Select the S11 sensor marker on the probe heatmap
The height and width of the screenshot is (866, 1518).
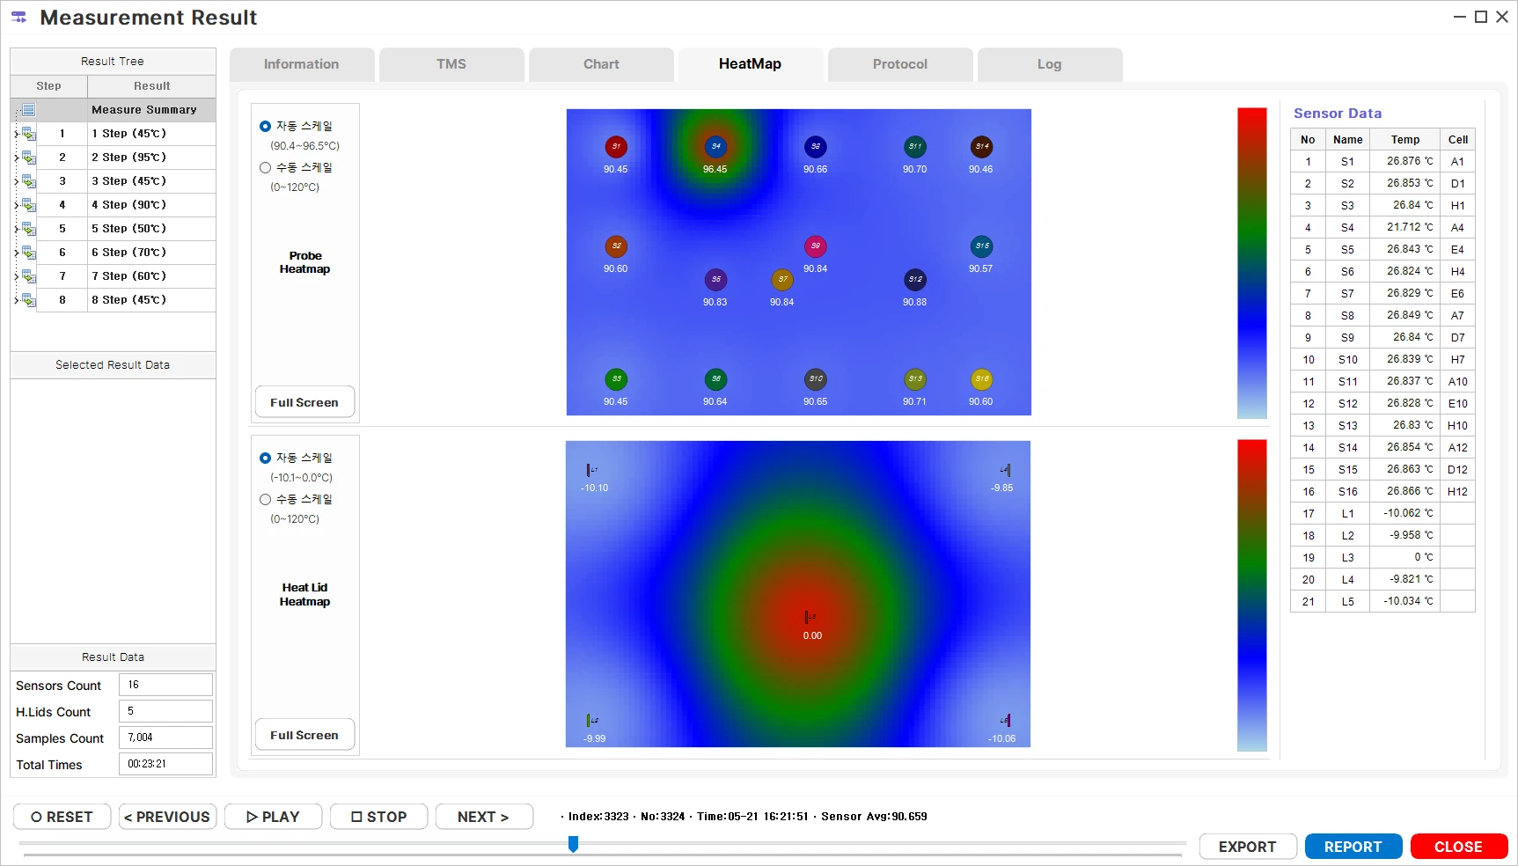coord(915,147)
